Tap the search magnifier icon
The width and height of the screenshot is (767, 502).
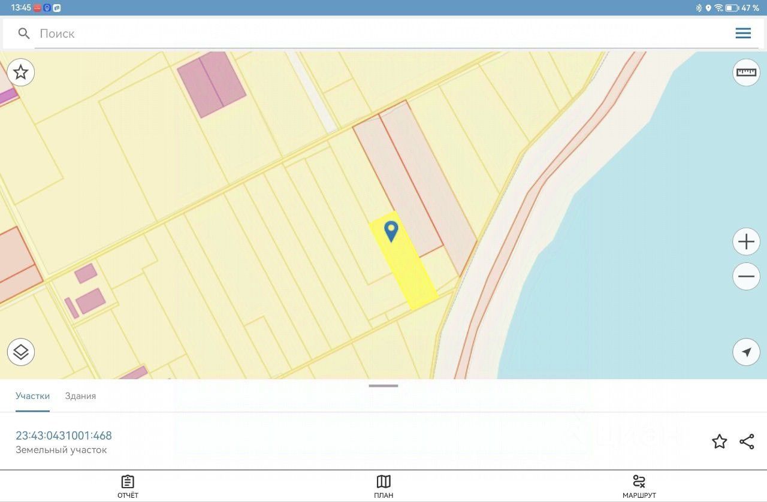coord(24,34)
